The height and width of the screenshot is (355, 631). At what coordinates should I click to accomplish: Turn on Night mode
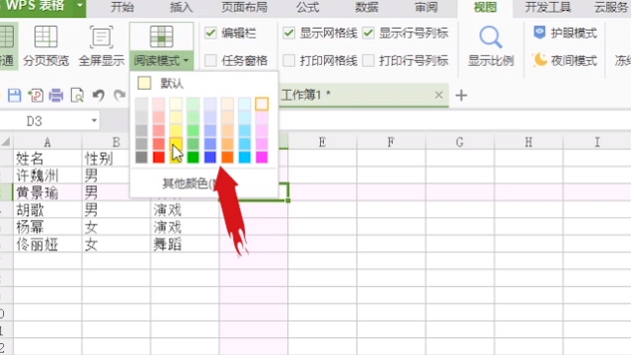[565, 61]
